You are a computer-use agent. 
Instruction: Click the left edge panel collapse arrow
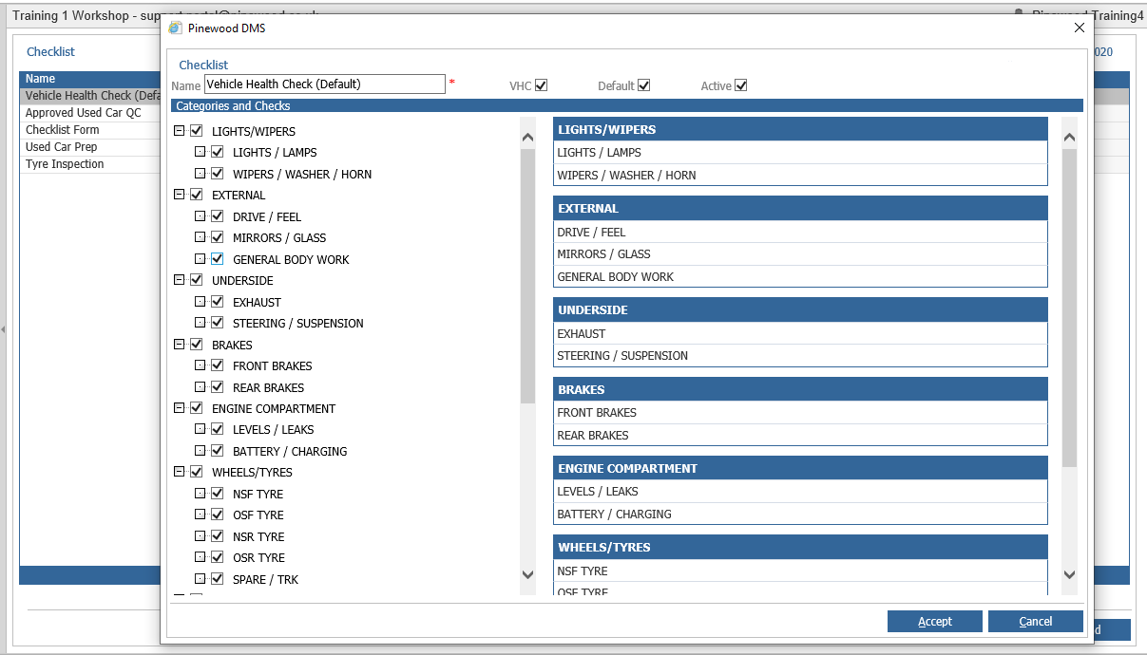coord(3,328)
